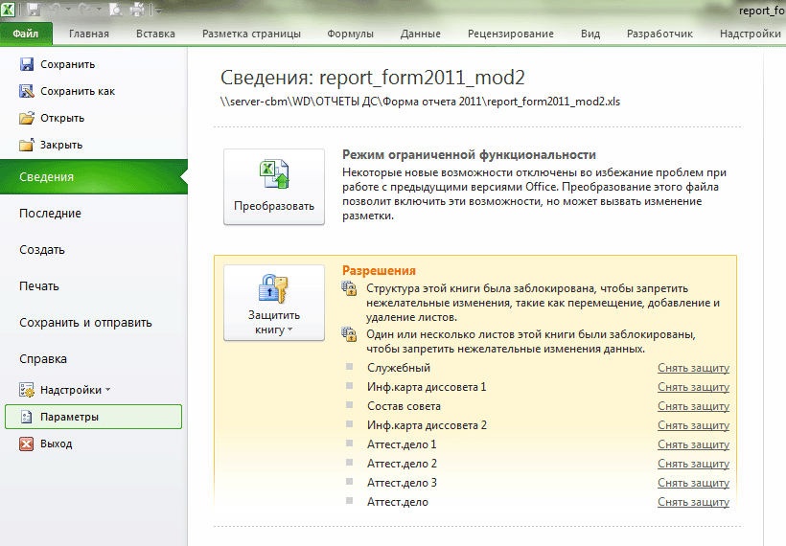
Task: Click the Надстройки icon in sidebar
Action: [26, 390]
